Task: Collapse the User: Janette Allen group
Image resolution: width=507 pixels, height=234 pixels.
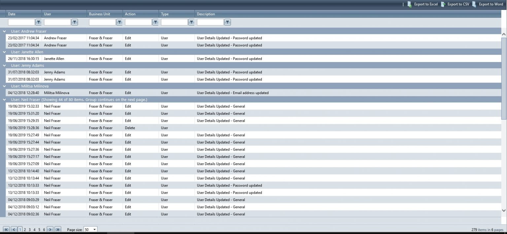Action: tap(4, 52)
